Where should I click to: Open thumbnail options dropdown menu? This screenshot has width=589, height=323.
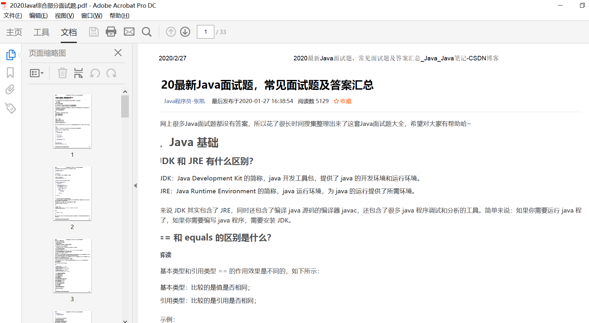click(x=37, y=73)
